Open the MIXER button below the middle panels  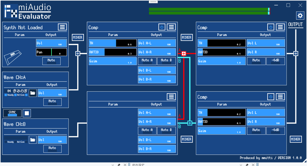click(187, 139)
